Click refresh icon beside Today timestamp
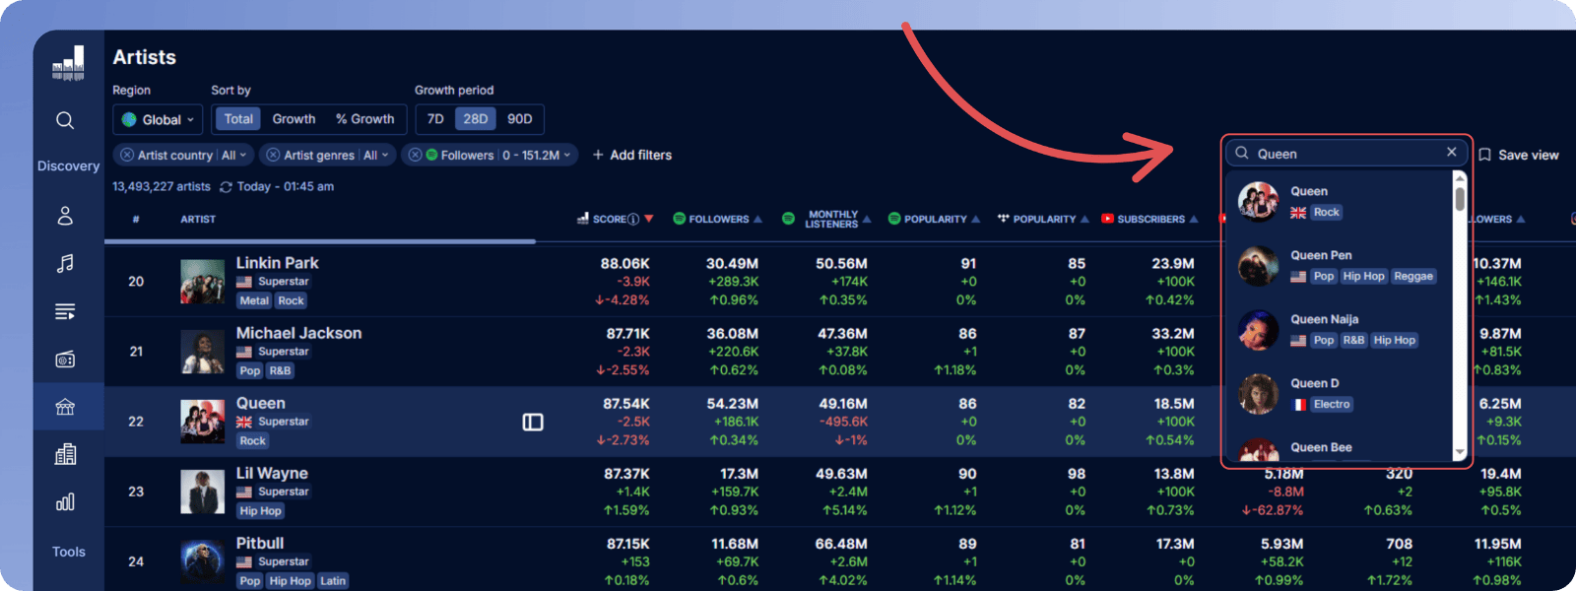Viewport: 1576px width, 591px height. pyautogui.click(x=226, y=187)
